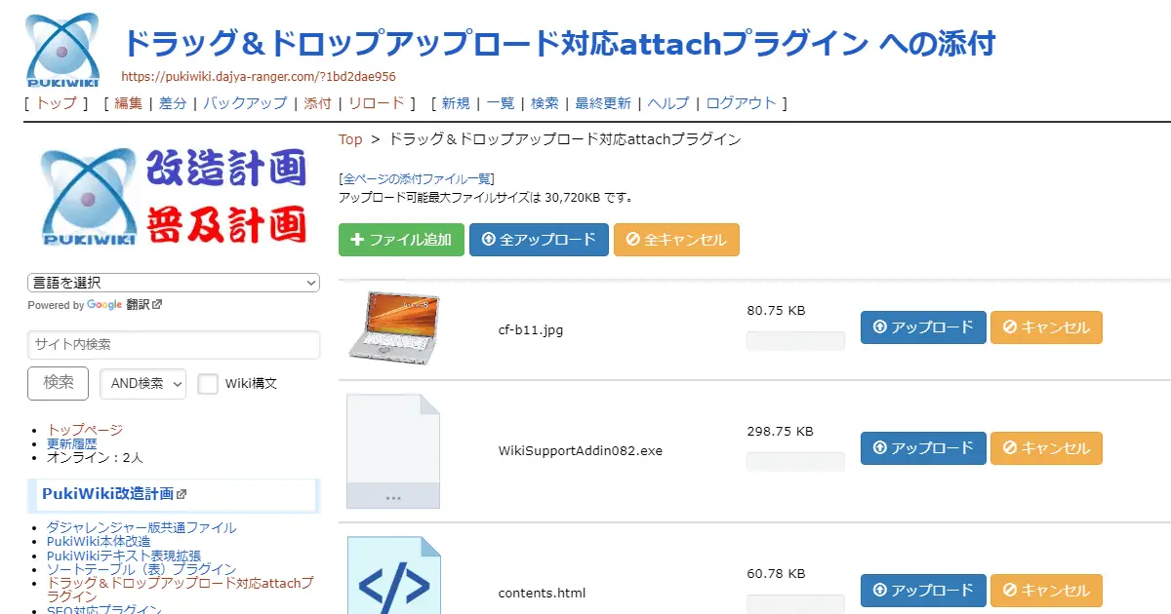
Task: Click the blank file icon for WikiSupportAddin082.exe
Action: [x=393, y=449]
